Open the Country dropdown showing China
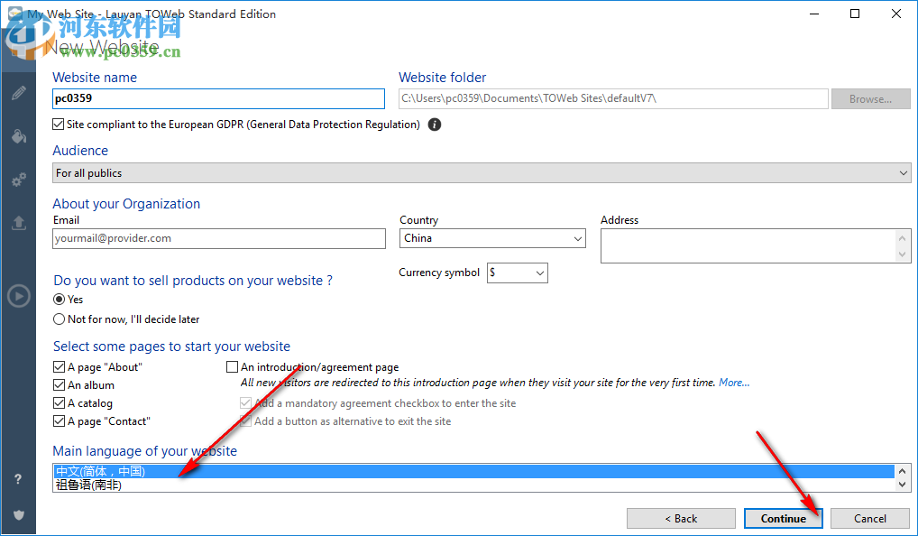 [x=492, y=238]
